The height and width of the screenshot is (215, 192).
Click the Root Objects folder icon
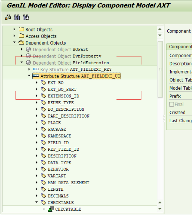[21, 30]
